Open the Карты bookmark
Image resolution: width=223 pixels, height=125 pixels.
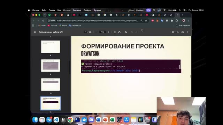pyautogui.click(x=63, y=25)
